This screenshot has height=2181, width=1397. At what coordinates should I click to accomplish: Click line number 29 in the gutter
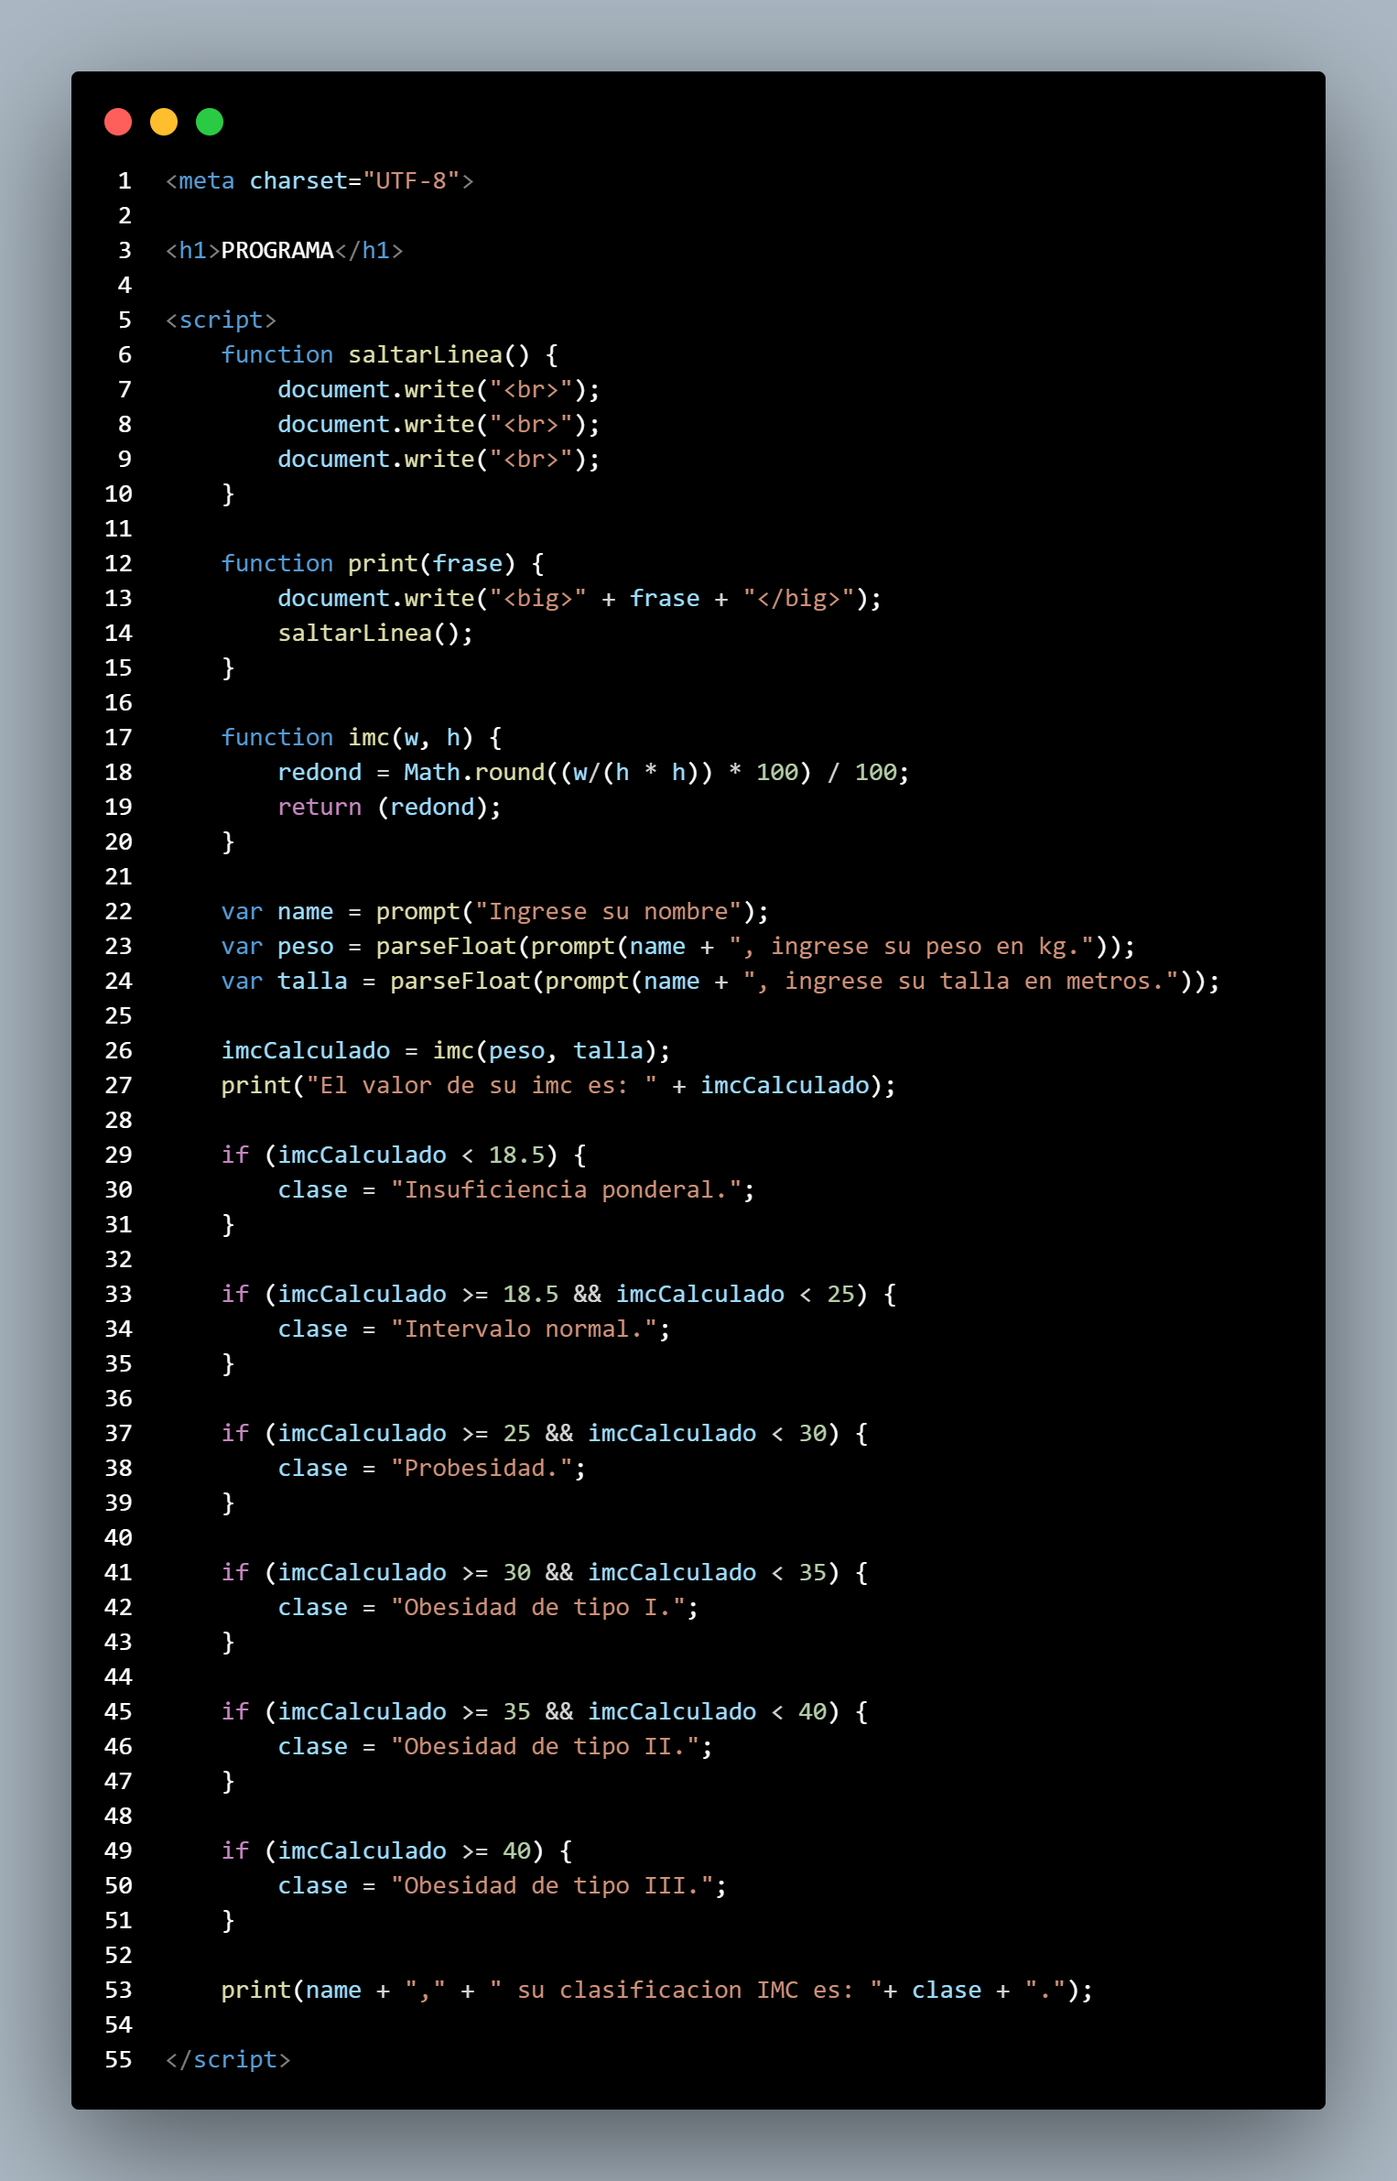[x=118, y=1156]
